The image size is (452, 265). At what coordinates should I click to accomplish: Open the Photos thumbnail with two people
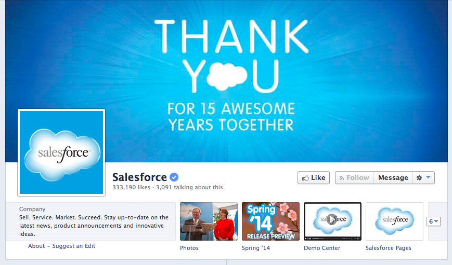(x=209, y=221)
